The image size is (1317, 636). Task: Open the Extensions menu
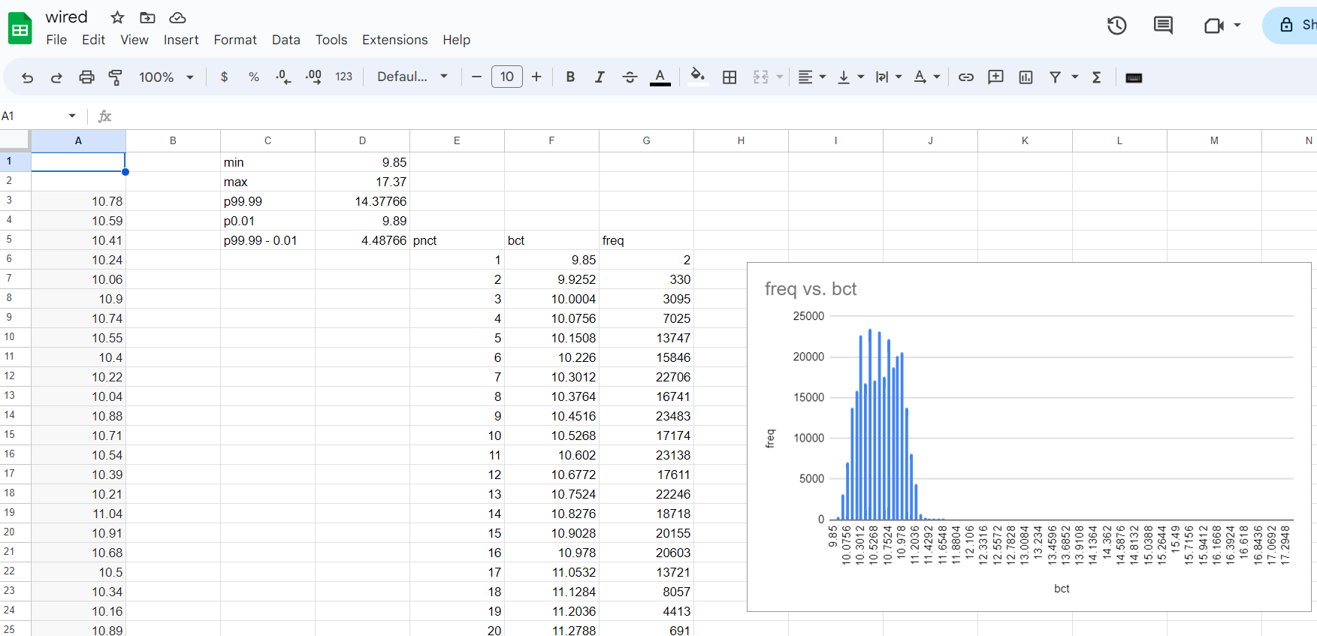[394, 40]
